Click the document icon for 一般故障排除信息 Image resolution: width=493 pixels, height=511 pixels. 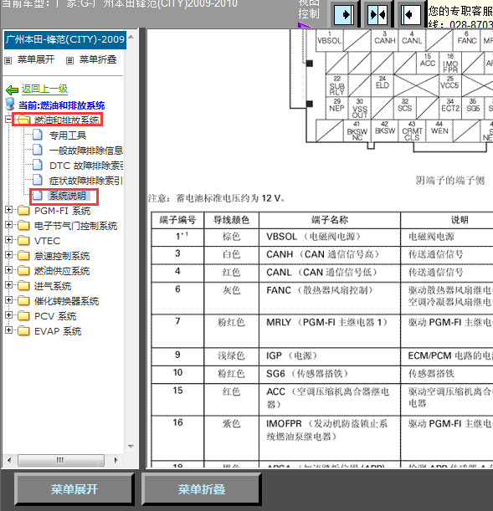coord(38,149)
